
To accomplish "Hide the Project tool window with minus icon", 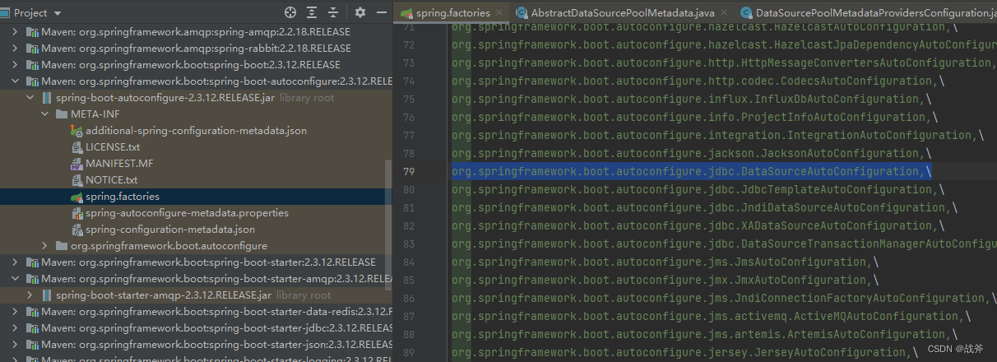I will coord(382,12).
